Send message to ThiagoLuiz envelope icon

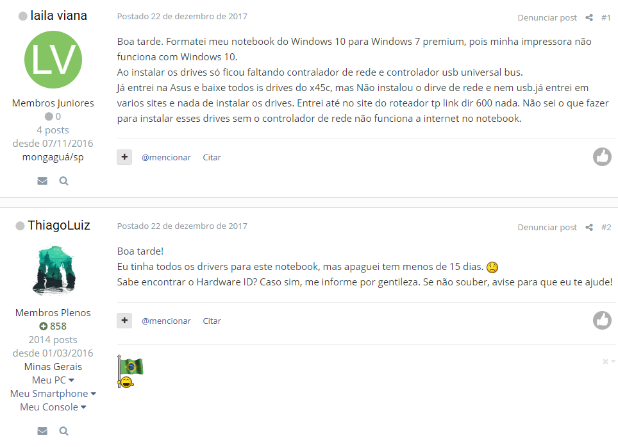click(x=42, y=431)
